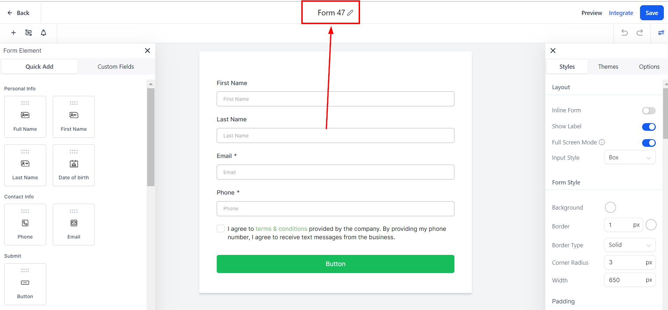Click the pencil icon beside Form 47
Image resolution: width=668 pixels, height=310 pixels.
(x=350, y=13)
